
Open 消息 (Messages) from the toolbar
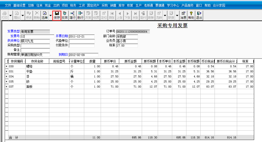tap(183, 15)
